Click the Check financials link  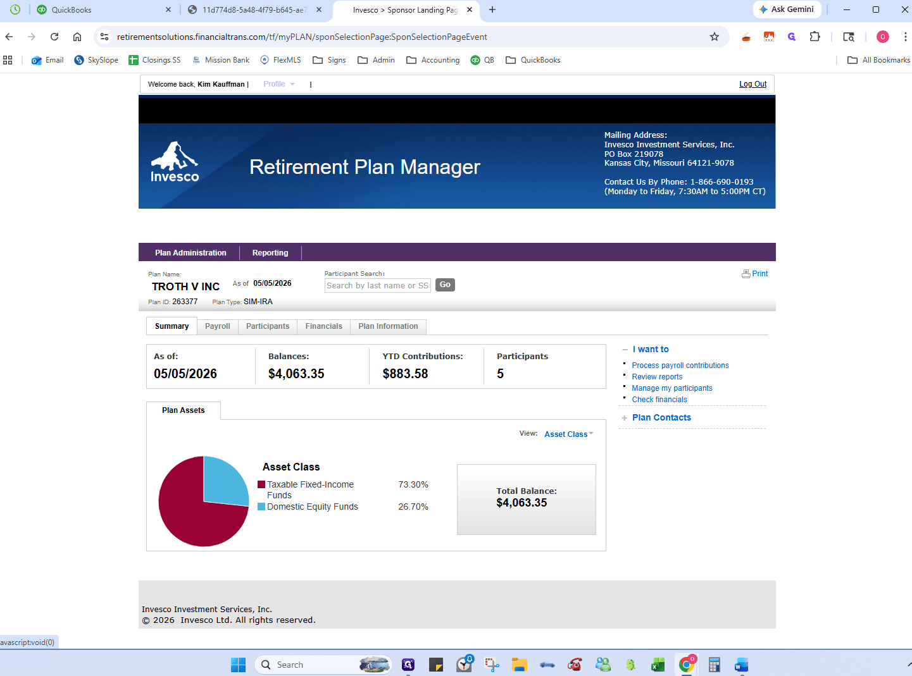659,400
